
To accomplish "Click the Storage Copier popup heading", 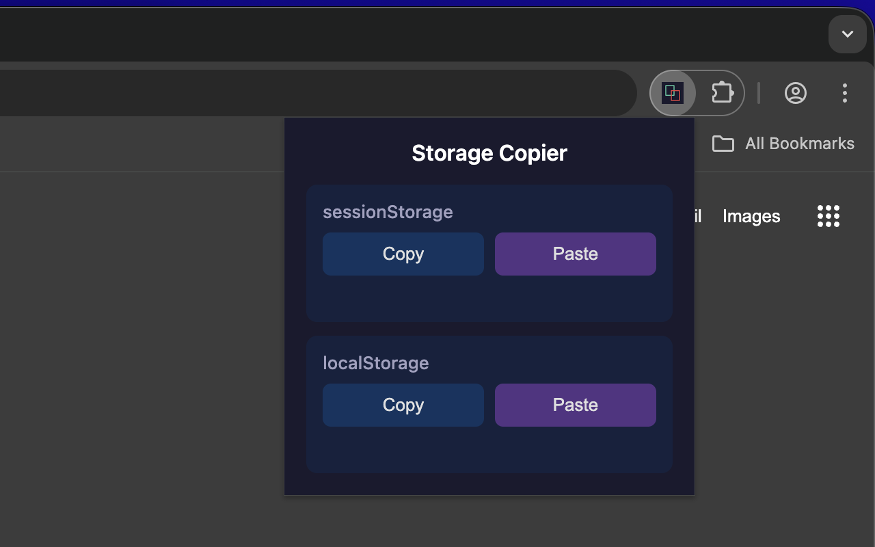I will pyautogui.click(x=489, y=152).
